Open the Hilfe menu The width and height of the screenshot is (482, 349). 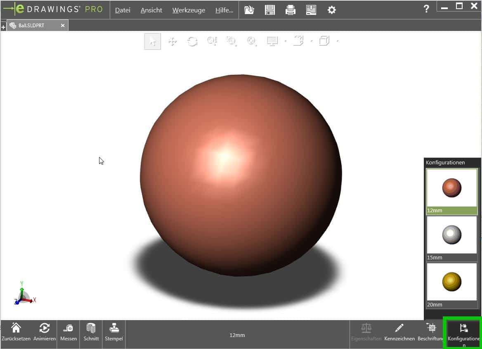(x=224, y=10)
